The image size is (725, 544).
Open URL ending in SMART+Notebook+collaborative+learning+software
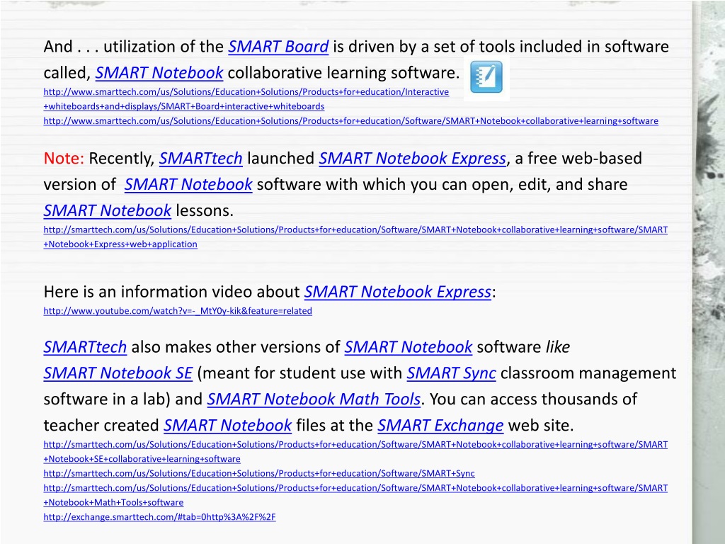pos(351,120)
